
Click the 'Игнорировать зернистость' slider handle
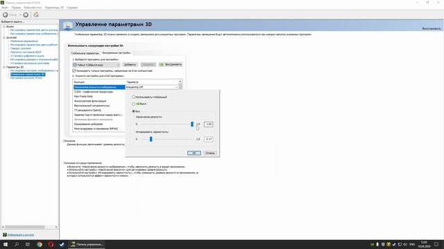[151, 139]
